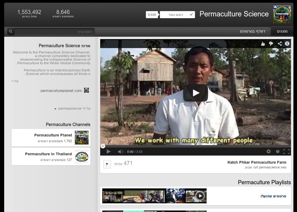Start the video with center play button
The height and width of the screenshot is (212, 297).
pyautogui.click(x=196, y=93)
